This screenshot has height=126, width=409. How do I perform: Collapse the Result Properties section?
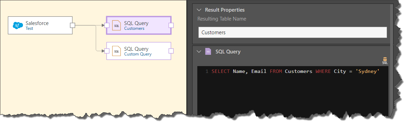click(x=199, y=10)
